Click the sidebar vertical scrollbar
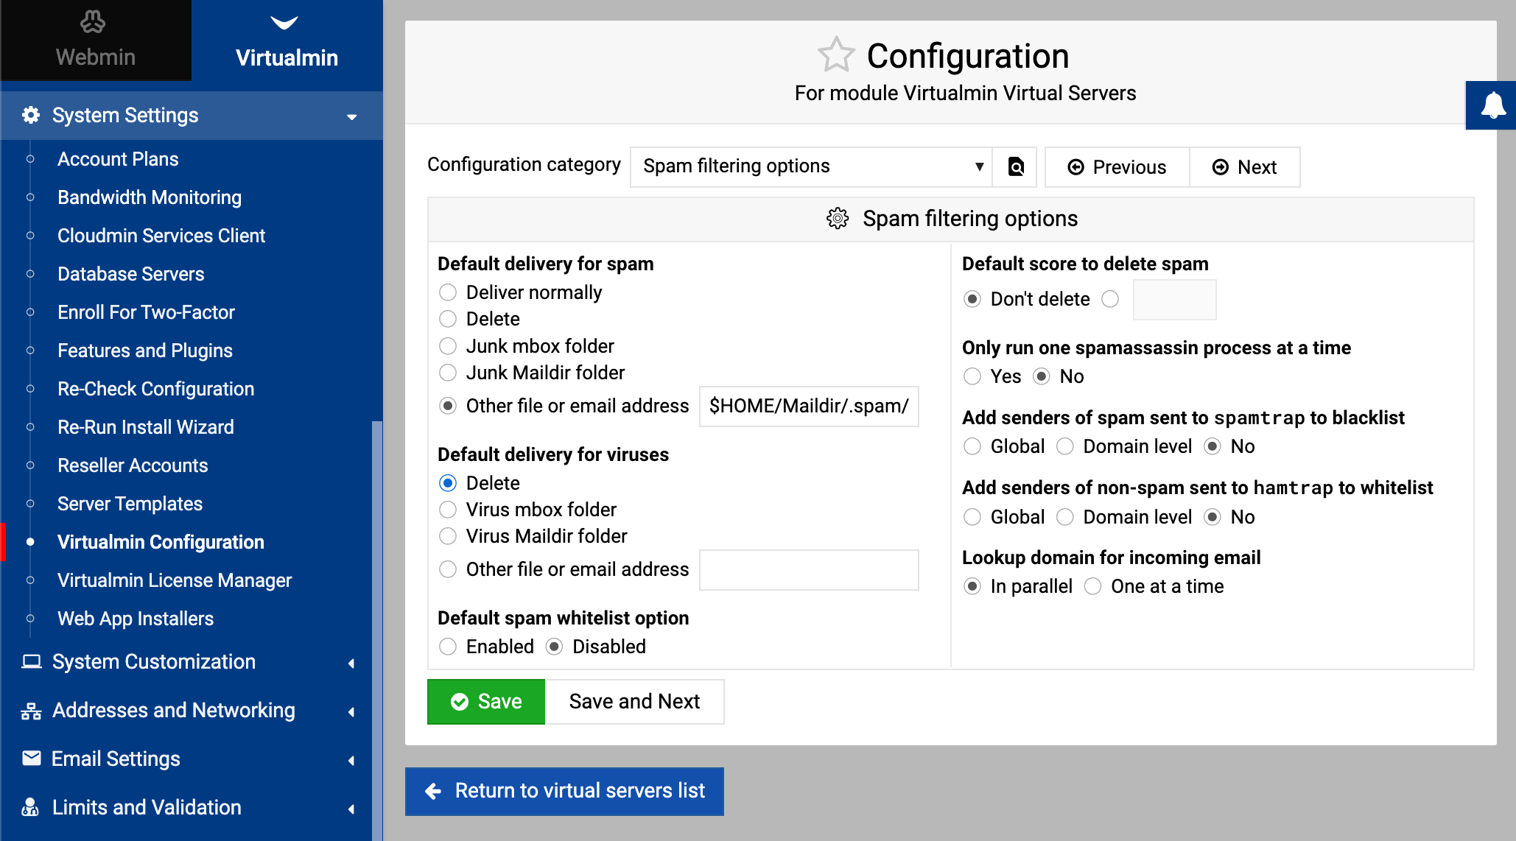Viewport: 1516px width, 841px height. tap(376, 626)
